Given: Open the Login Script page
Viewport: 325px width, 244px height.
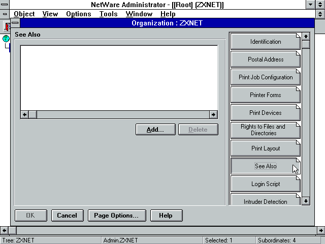Looking at the screenshot, I should click(265, 184).
